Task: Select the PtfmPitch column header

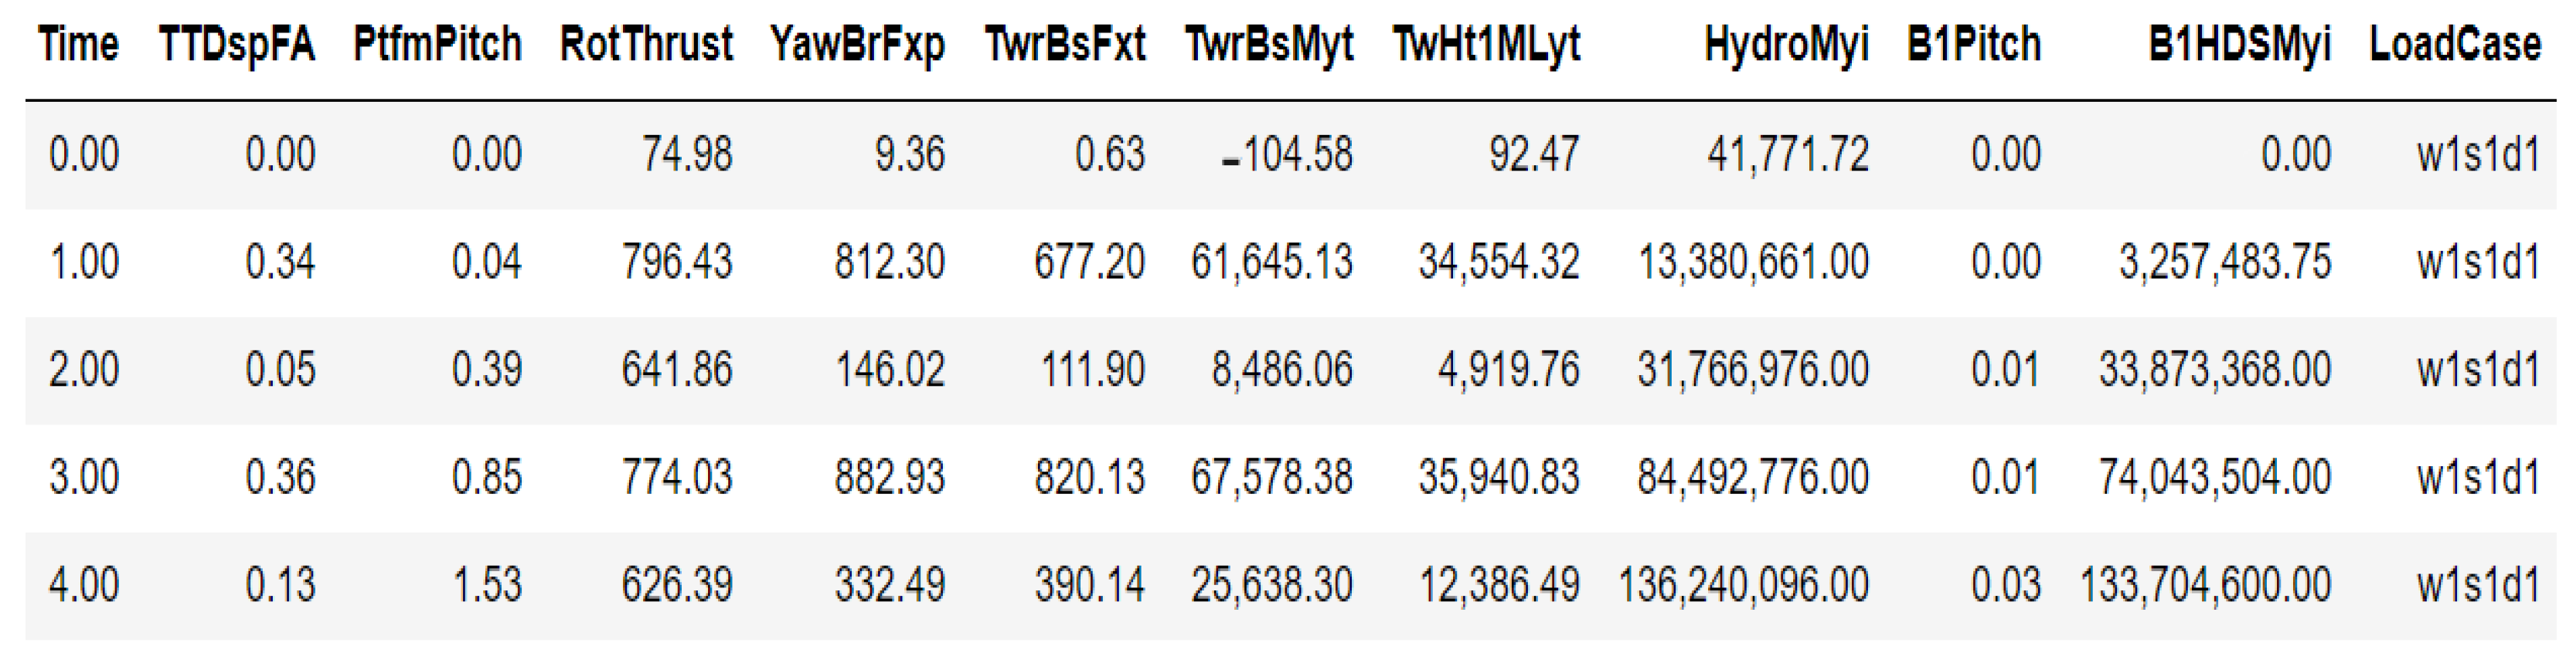Action: [437, 45]
